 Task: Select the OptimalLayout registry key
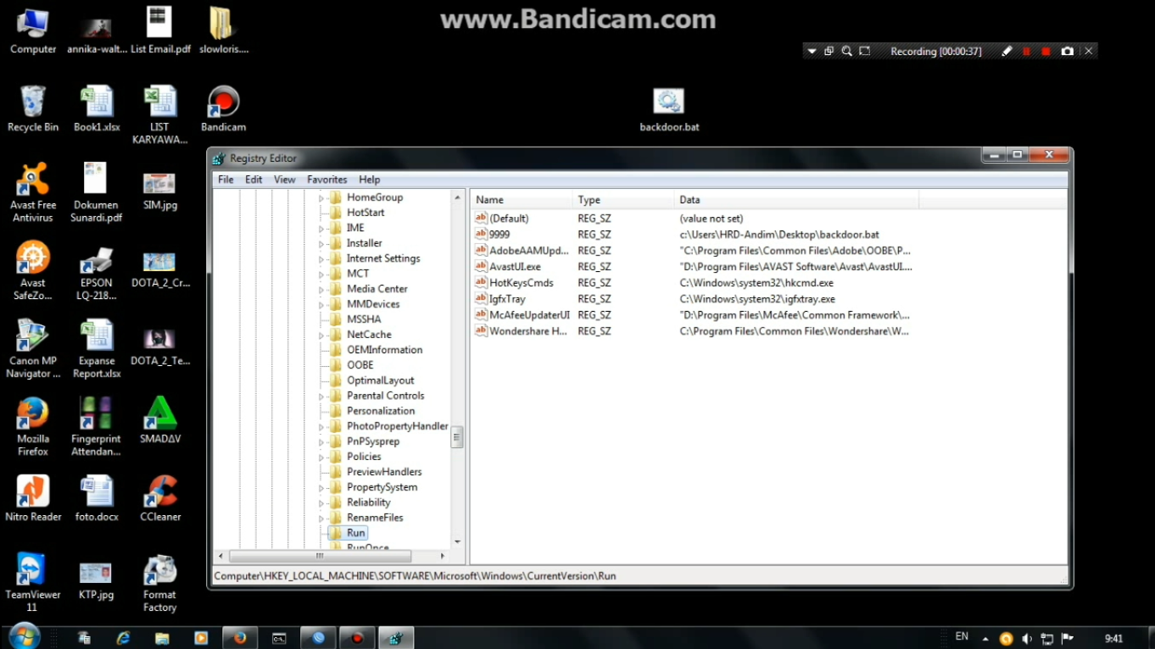point(381,380)
